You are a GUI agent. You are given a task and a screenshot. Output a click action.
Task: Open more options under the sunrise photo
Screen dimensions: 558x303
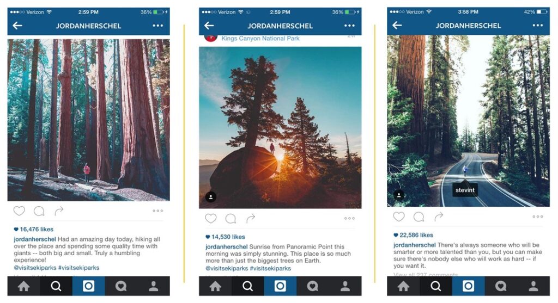349,219
